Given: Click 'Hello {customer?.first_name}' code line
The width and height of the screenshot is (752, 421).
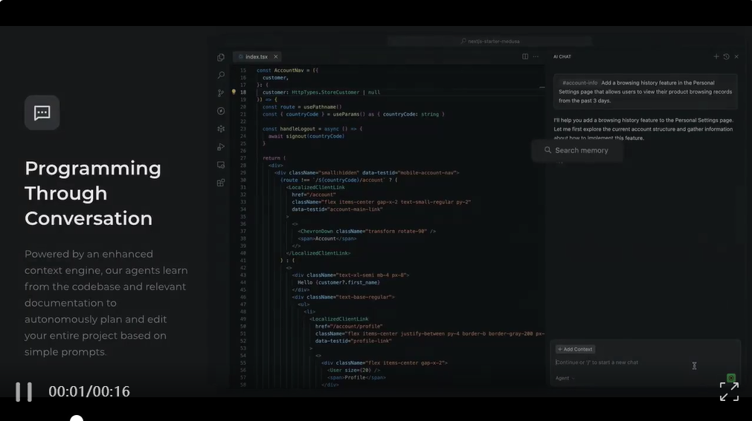Looking at the screenshot, I should tap(338, 283).
